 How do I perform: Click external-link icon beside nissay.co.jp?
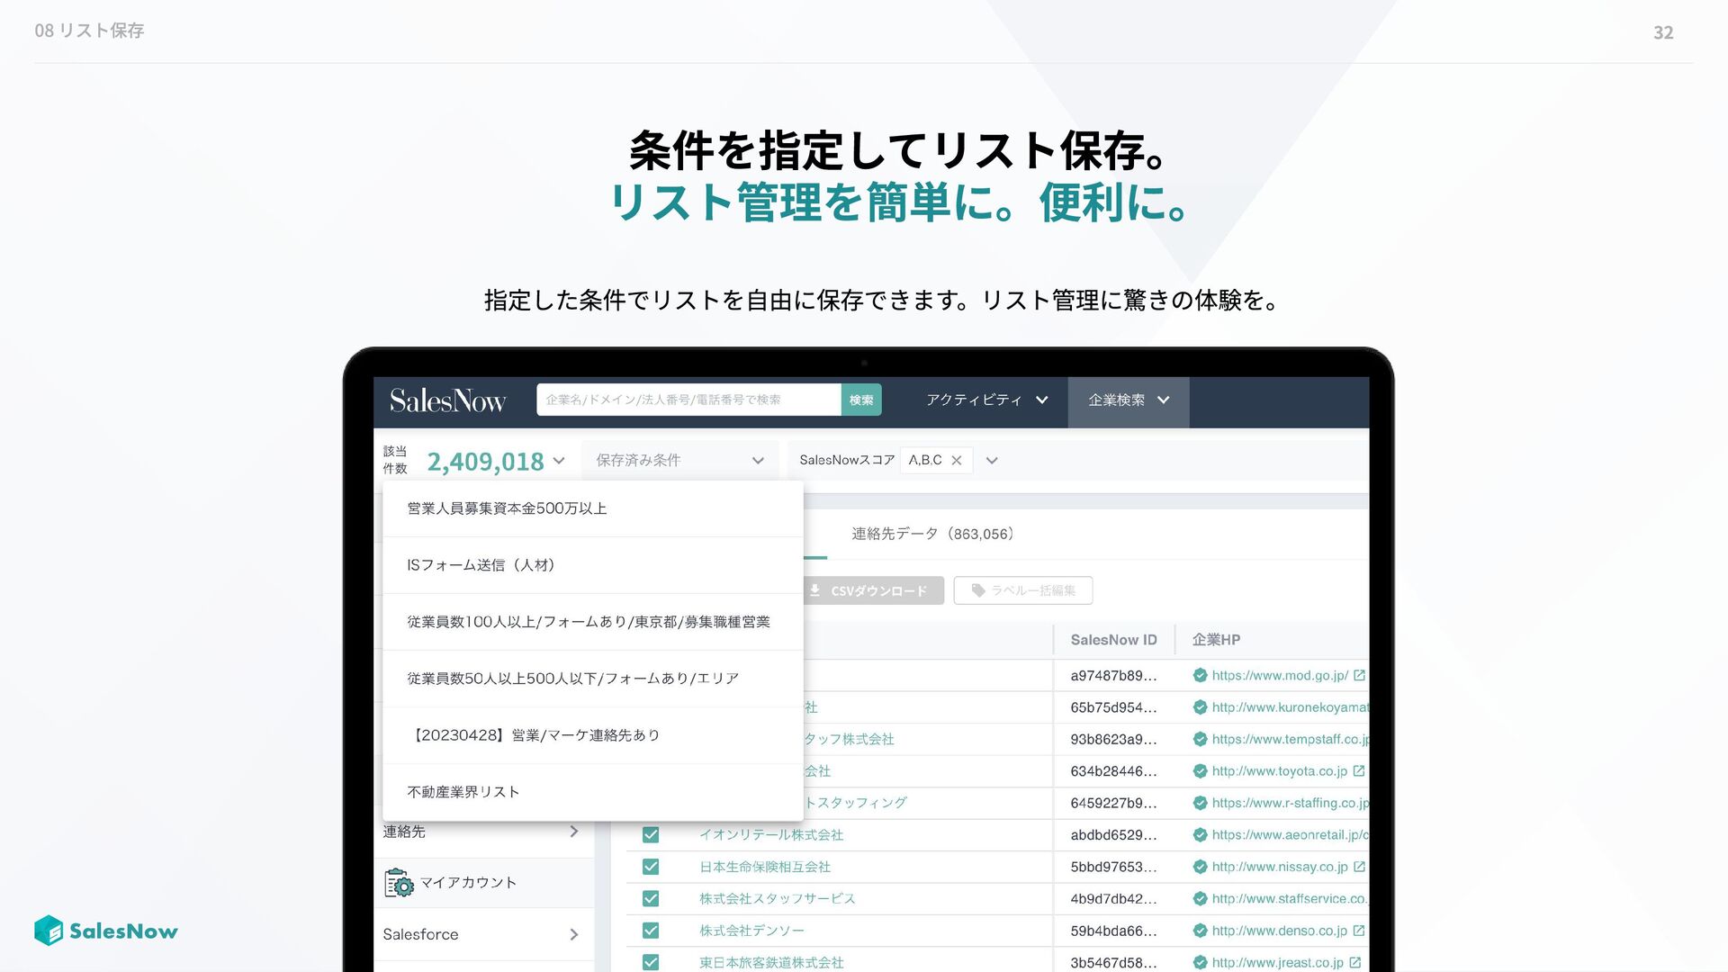1359,867
